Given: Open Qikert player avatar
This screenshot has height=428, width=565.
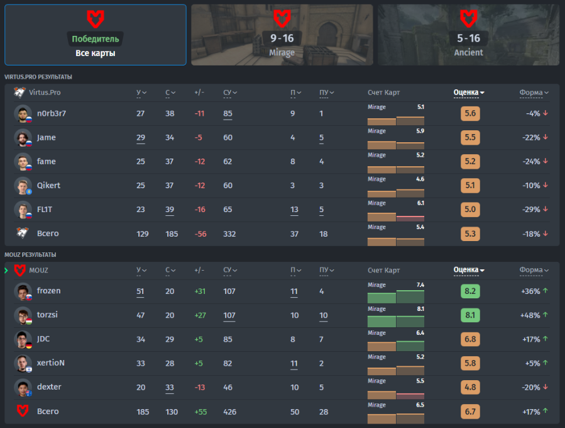Looking at the screenshot, I should click(x=23, y=186).
